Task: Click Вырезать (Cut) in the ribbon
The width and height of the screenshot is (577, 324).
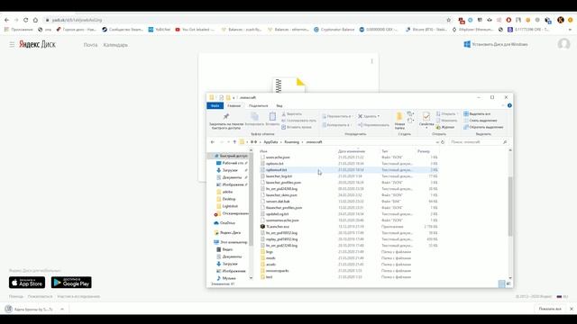Action: click(291, 114)
